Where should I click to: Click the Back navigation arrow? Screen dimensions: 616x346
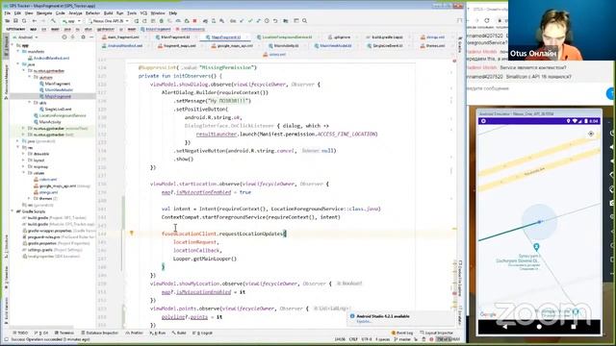coord(35,21)
